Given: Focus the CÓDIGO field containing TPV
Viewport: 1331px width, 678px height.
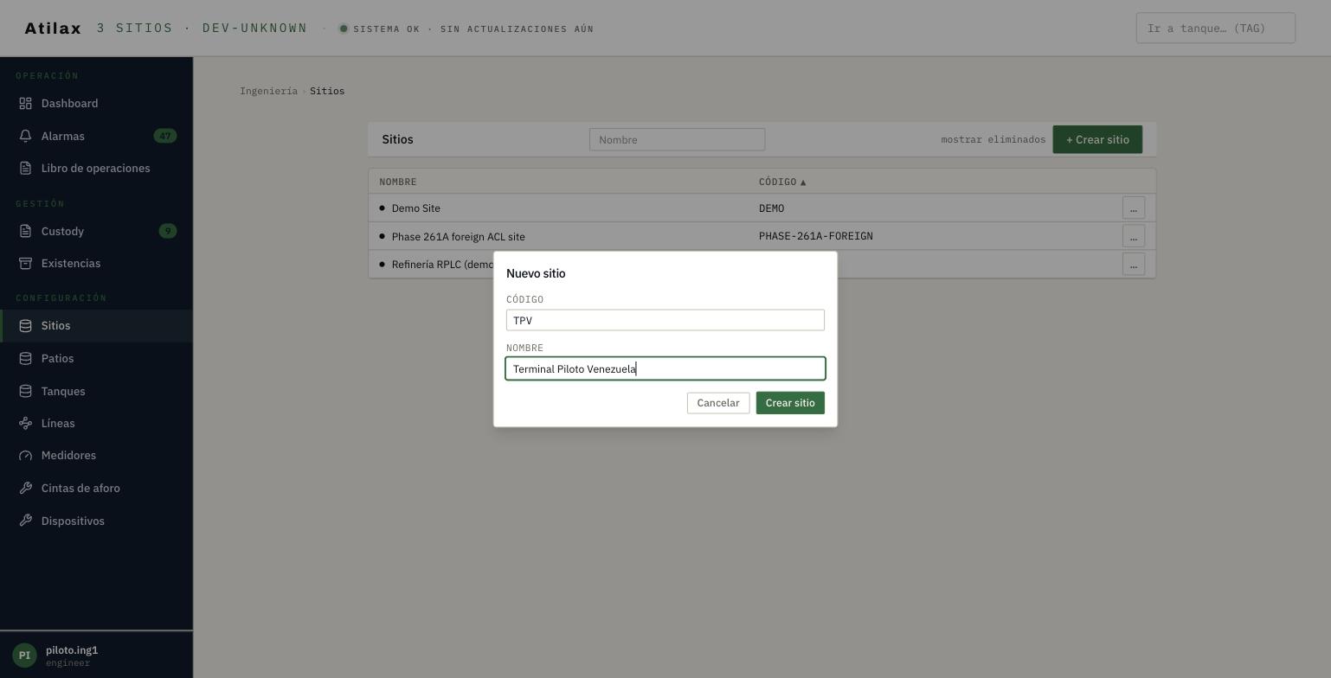Looking at the screenshot, I should pyautogui.click(x=665, y=320).
